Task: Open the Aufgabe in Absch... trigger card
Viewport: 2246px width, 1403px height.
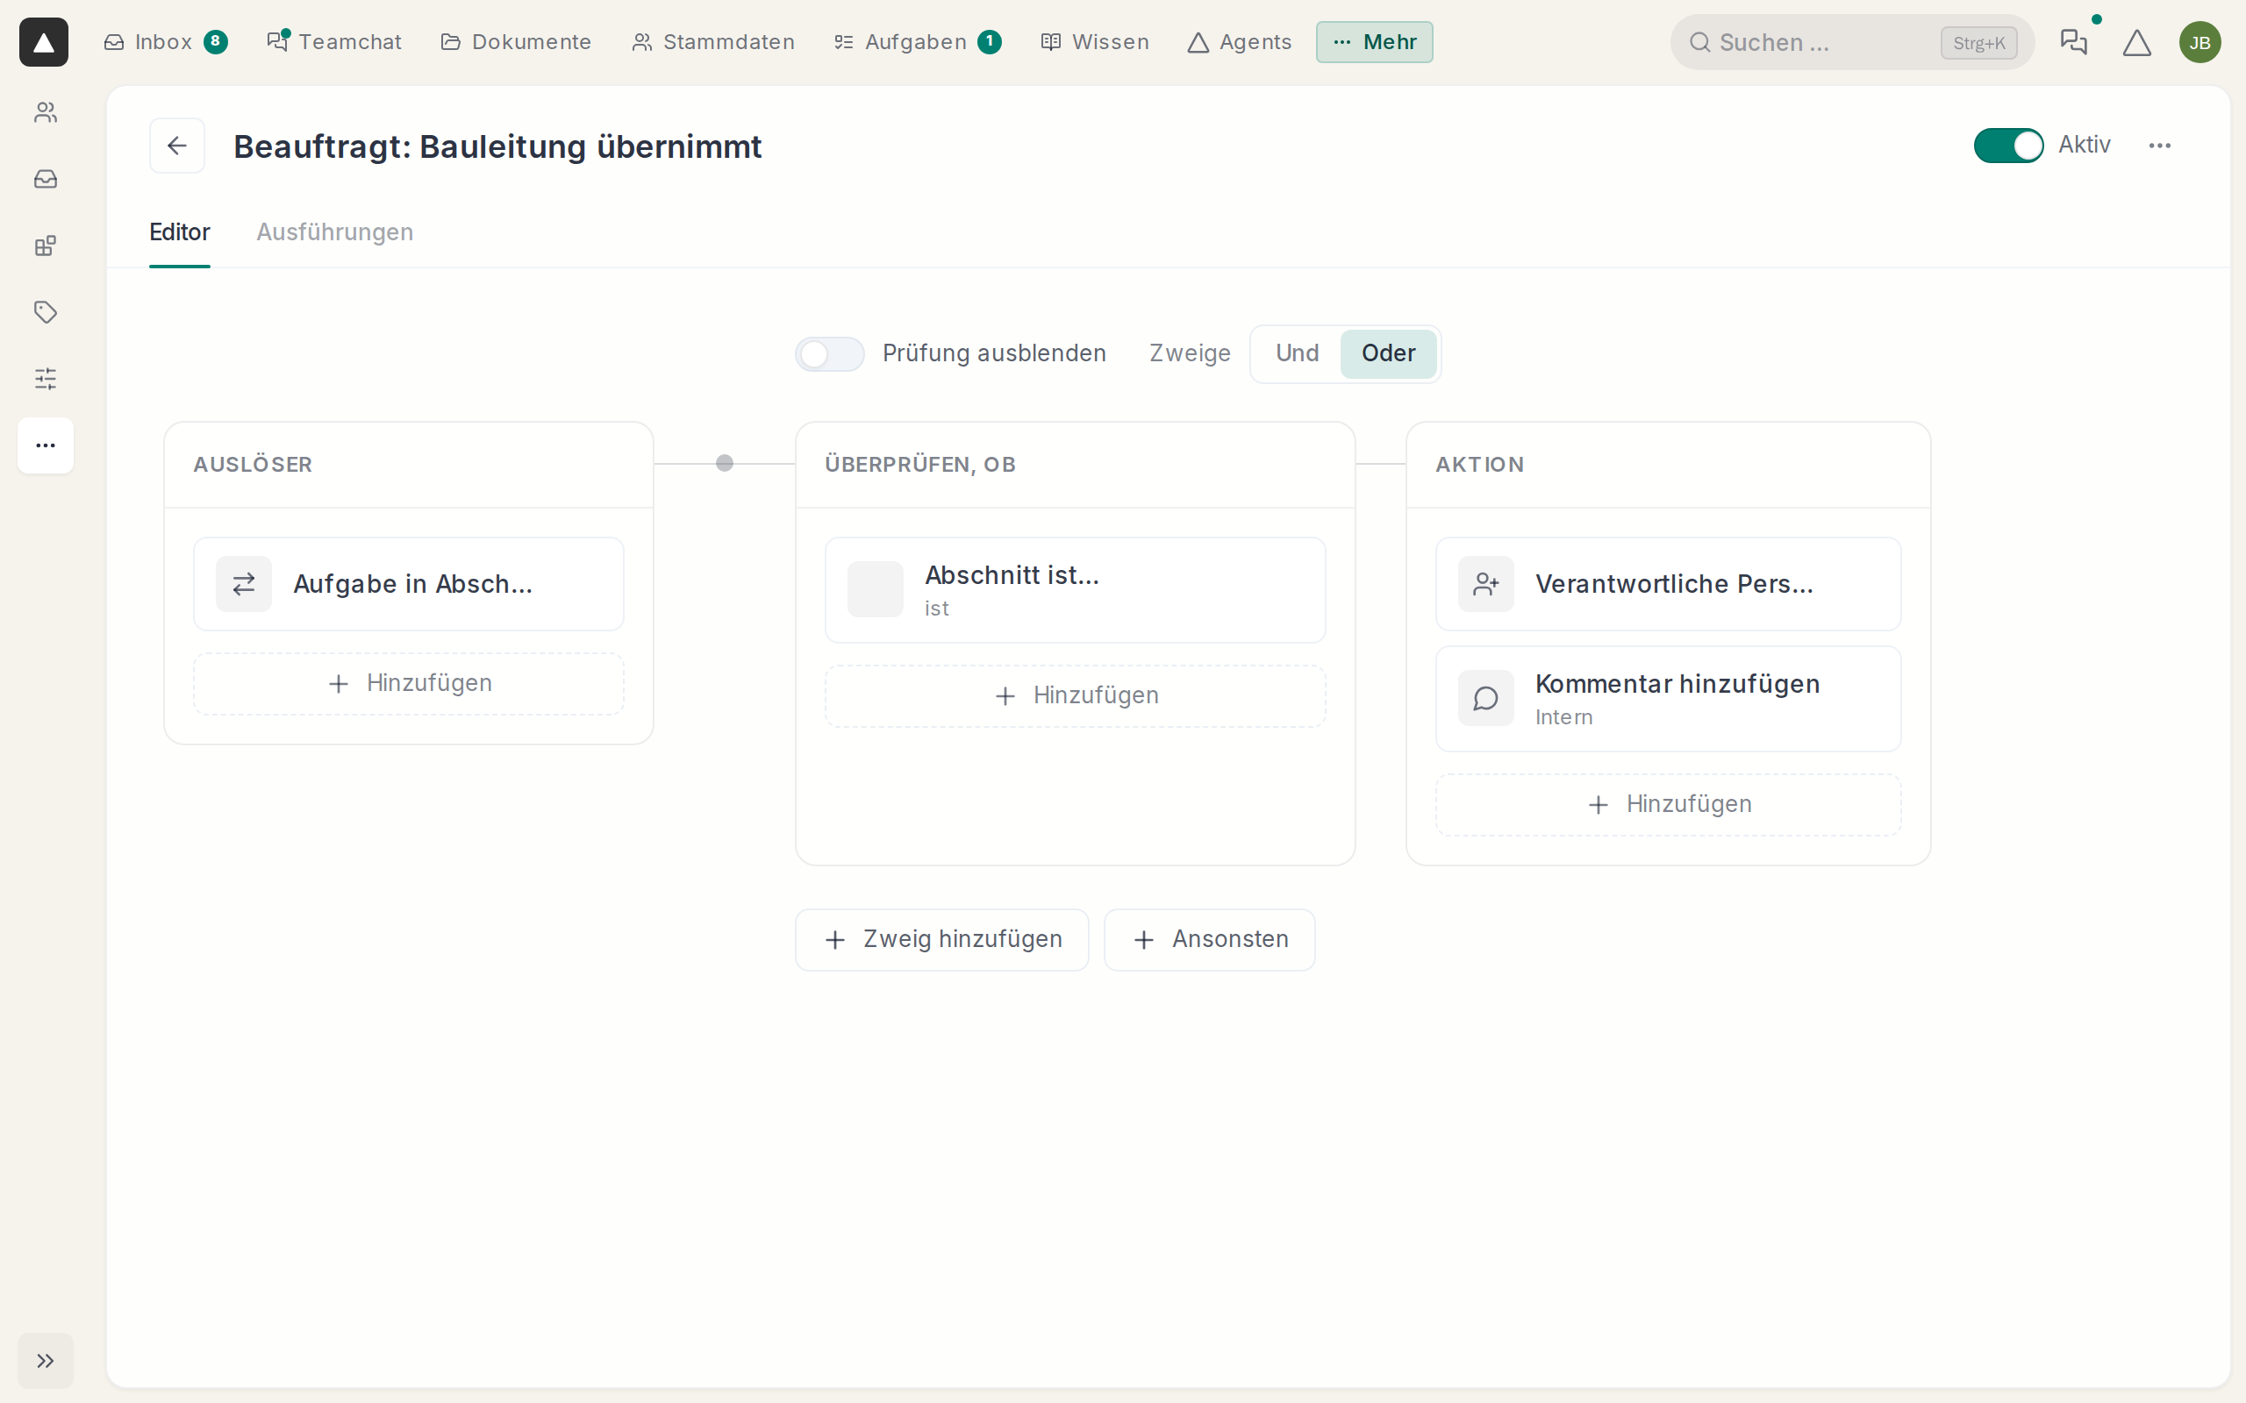Action: click(x=408, y=584)
